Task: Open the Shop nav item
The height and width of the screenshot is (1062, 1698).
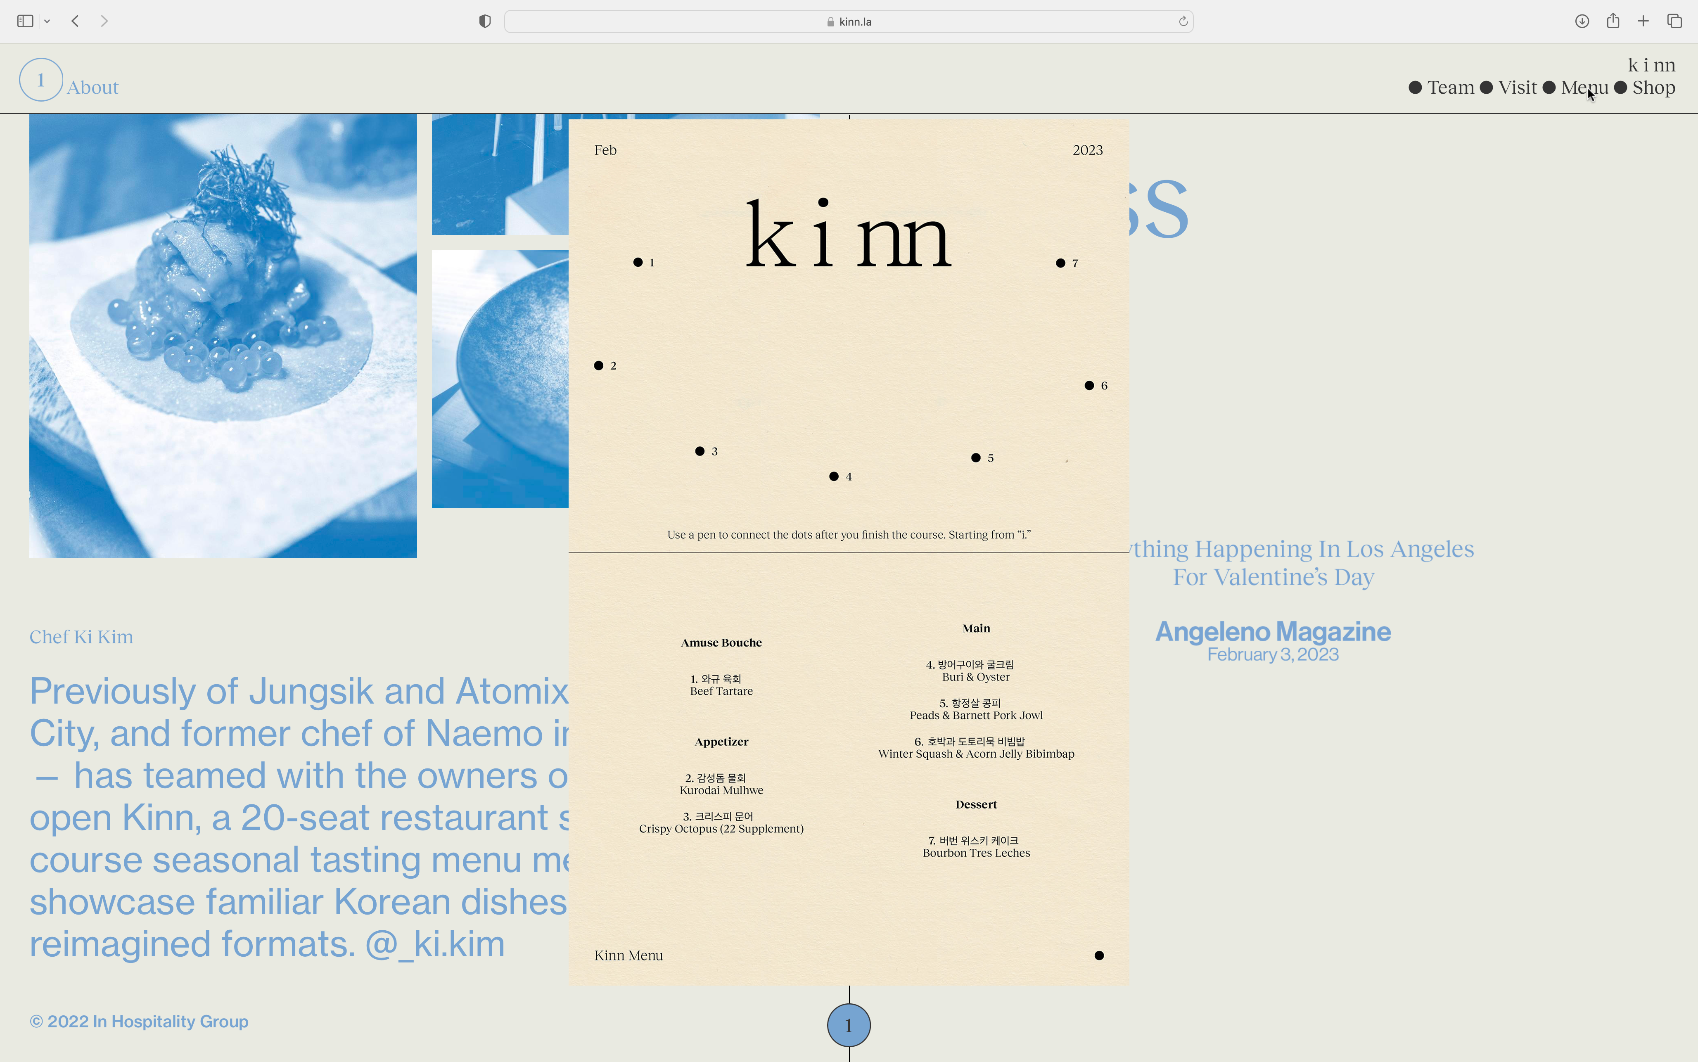Action: (1654, 88)
